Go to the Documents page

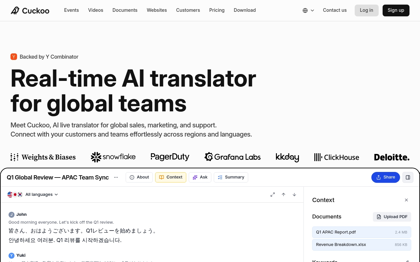(125, 10)
